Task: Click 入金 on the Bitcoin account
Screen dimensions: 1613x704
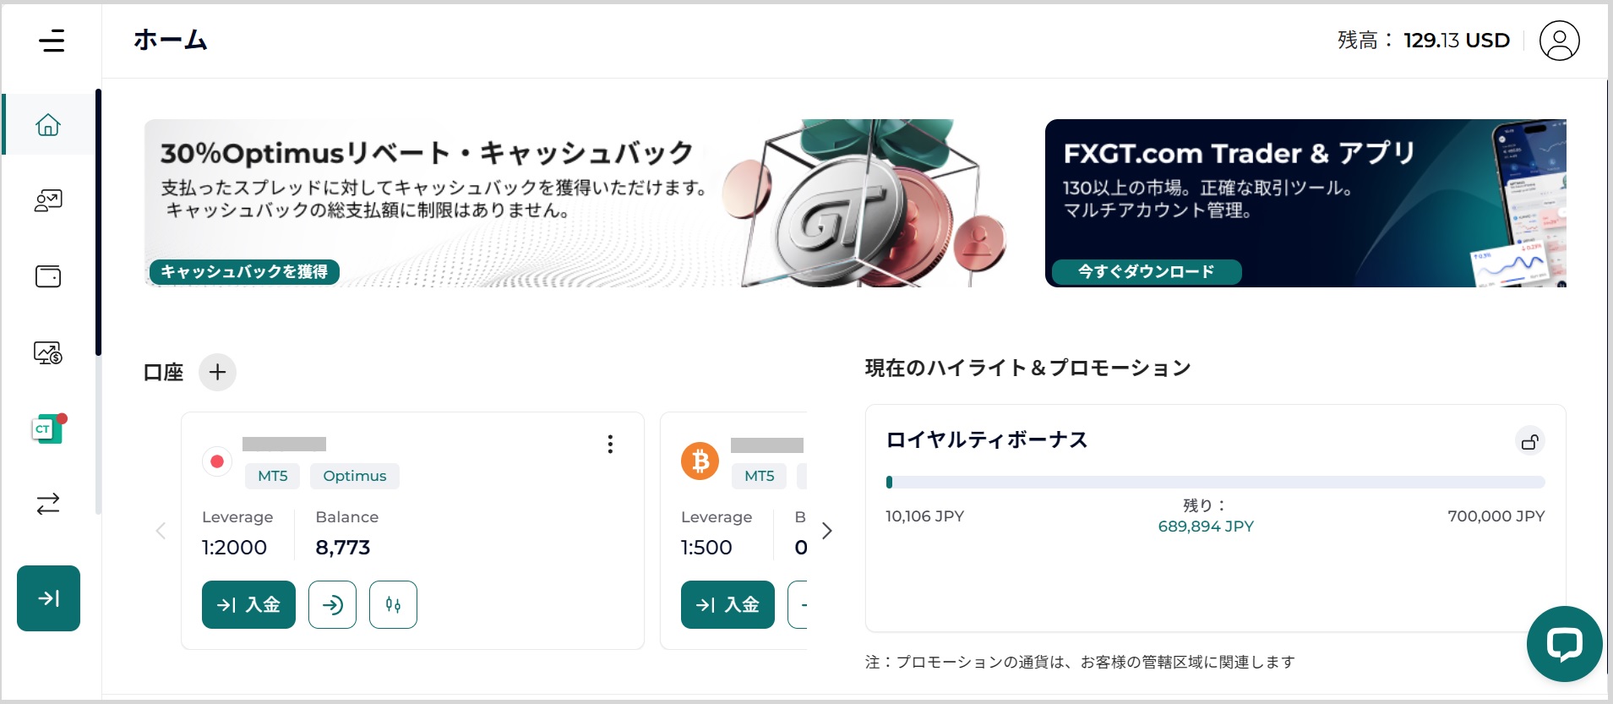Action: (727, 604)
